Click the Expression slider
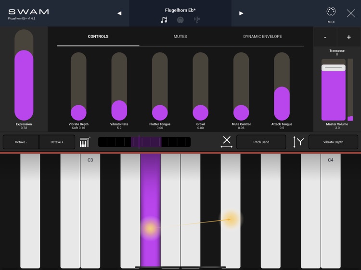361x270 pixels. (24, 75)
